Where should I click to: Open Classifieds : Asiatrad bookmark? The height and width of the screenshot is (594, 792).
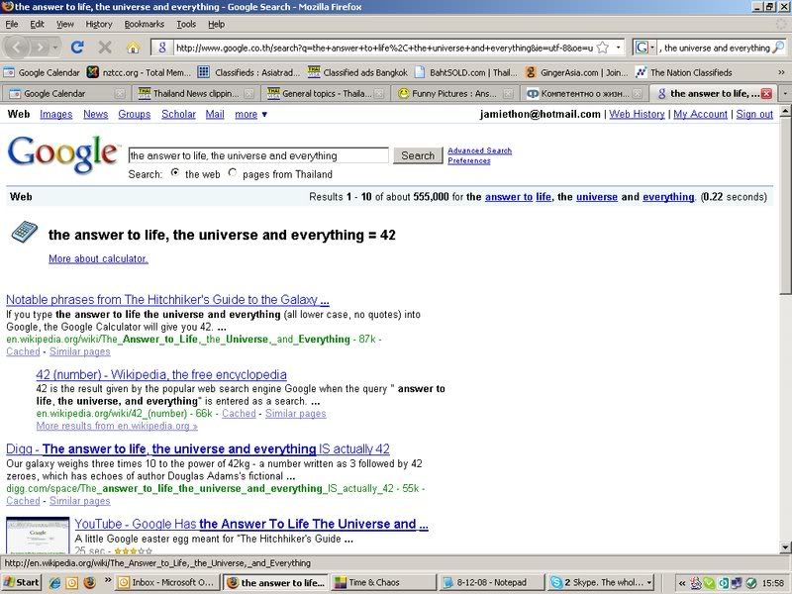coord(248,72)
